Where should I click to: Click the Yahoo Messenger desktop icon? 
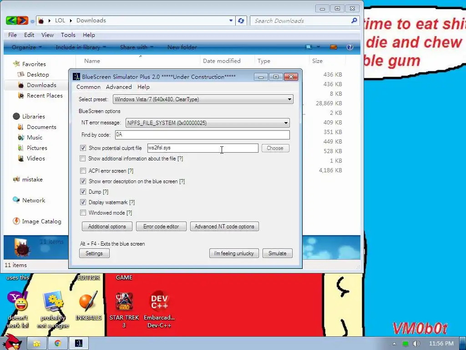(x=18, y=310)
